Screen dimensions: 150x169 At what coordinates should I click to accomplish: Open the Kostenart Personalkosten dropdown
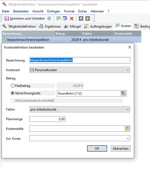point(80,70)
